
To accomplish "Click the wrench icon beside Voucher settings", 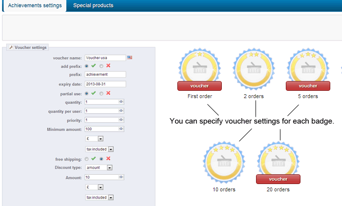I will pyautogui.click(x=11, y=47).
